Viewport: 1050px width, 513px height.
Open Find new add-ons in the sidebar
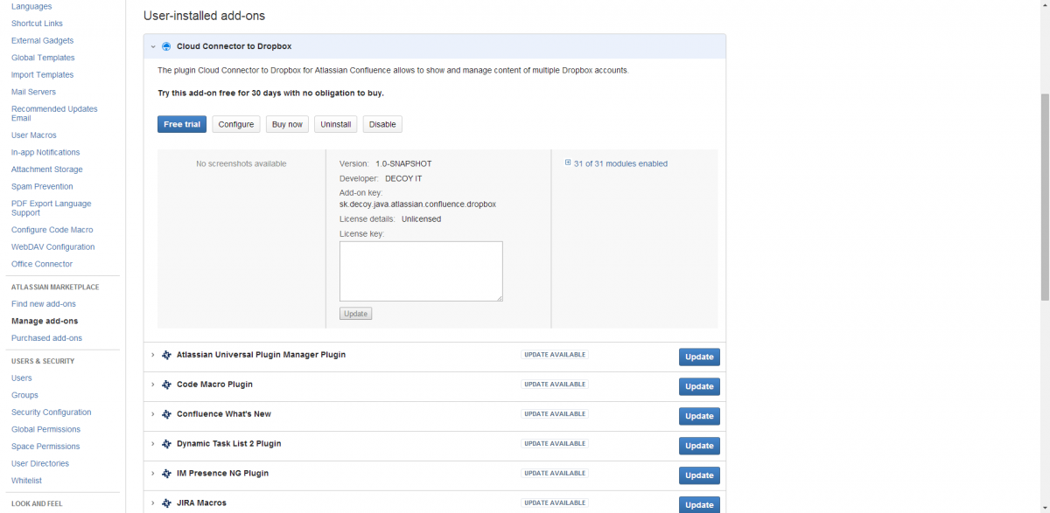44,304
